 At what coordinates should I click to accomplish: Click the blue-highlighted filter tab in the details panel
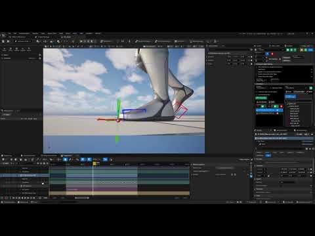click(x=268, y=155)
